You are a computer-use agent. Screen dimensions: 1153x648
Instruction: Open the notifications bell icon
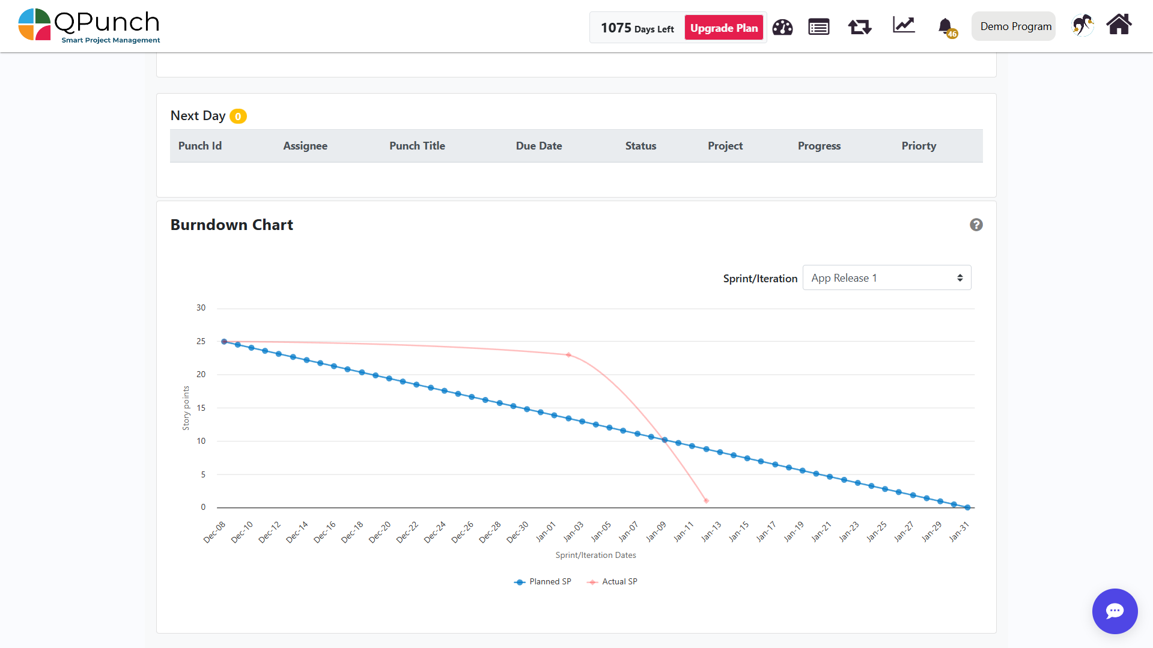tap(946, 26)
